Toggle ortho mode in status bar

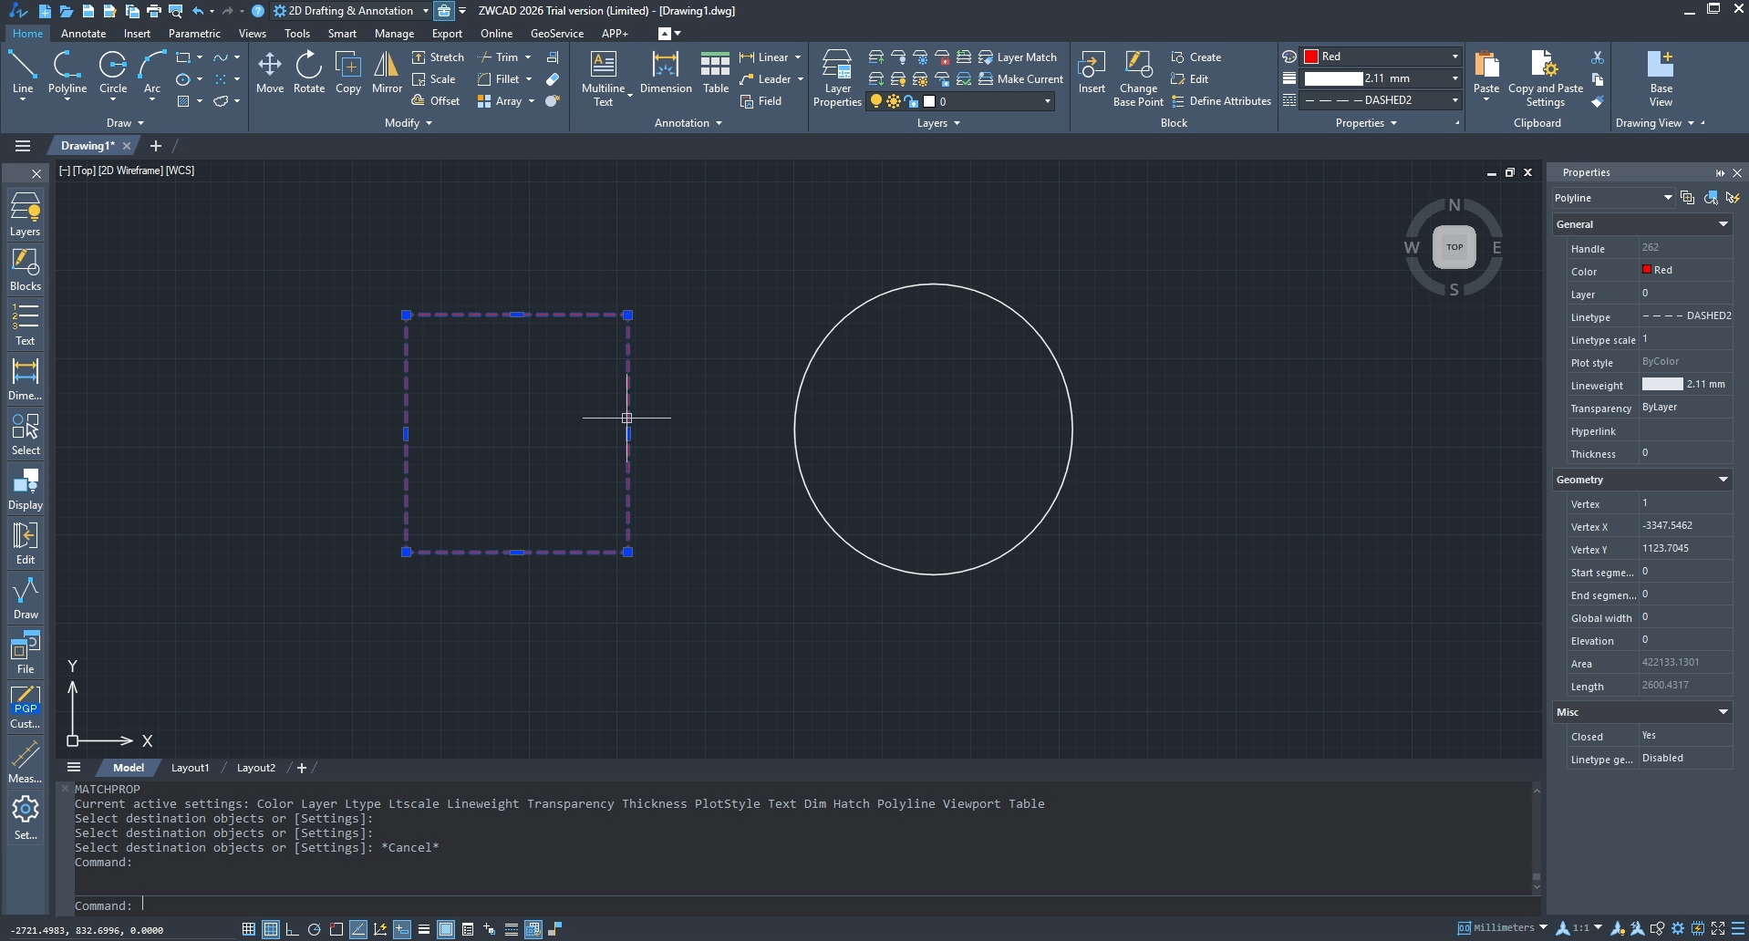(292, 929)
